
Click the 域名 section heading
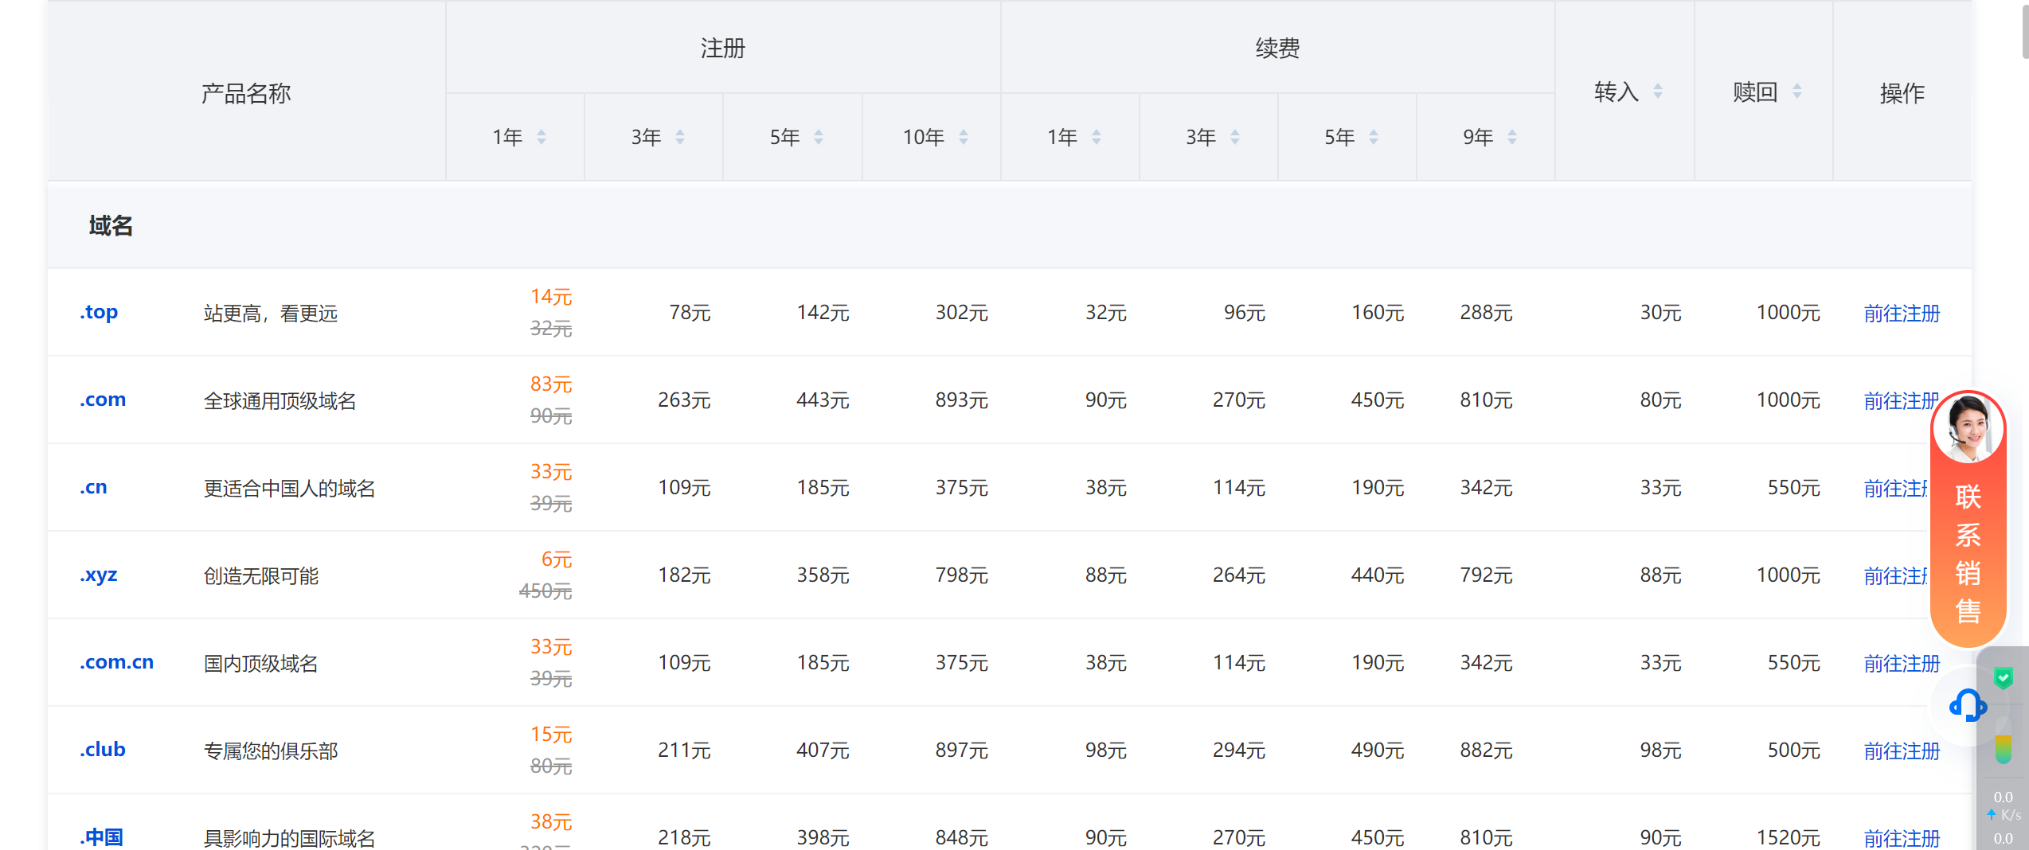111,226
